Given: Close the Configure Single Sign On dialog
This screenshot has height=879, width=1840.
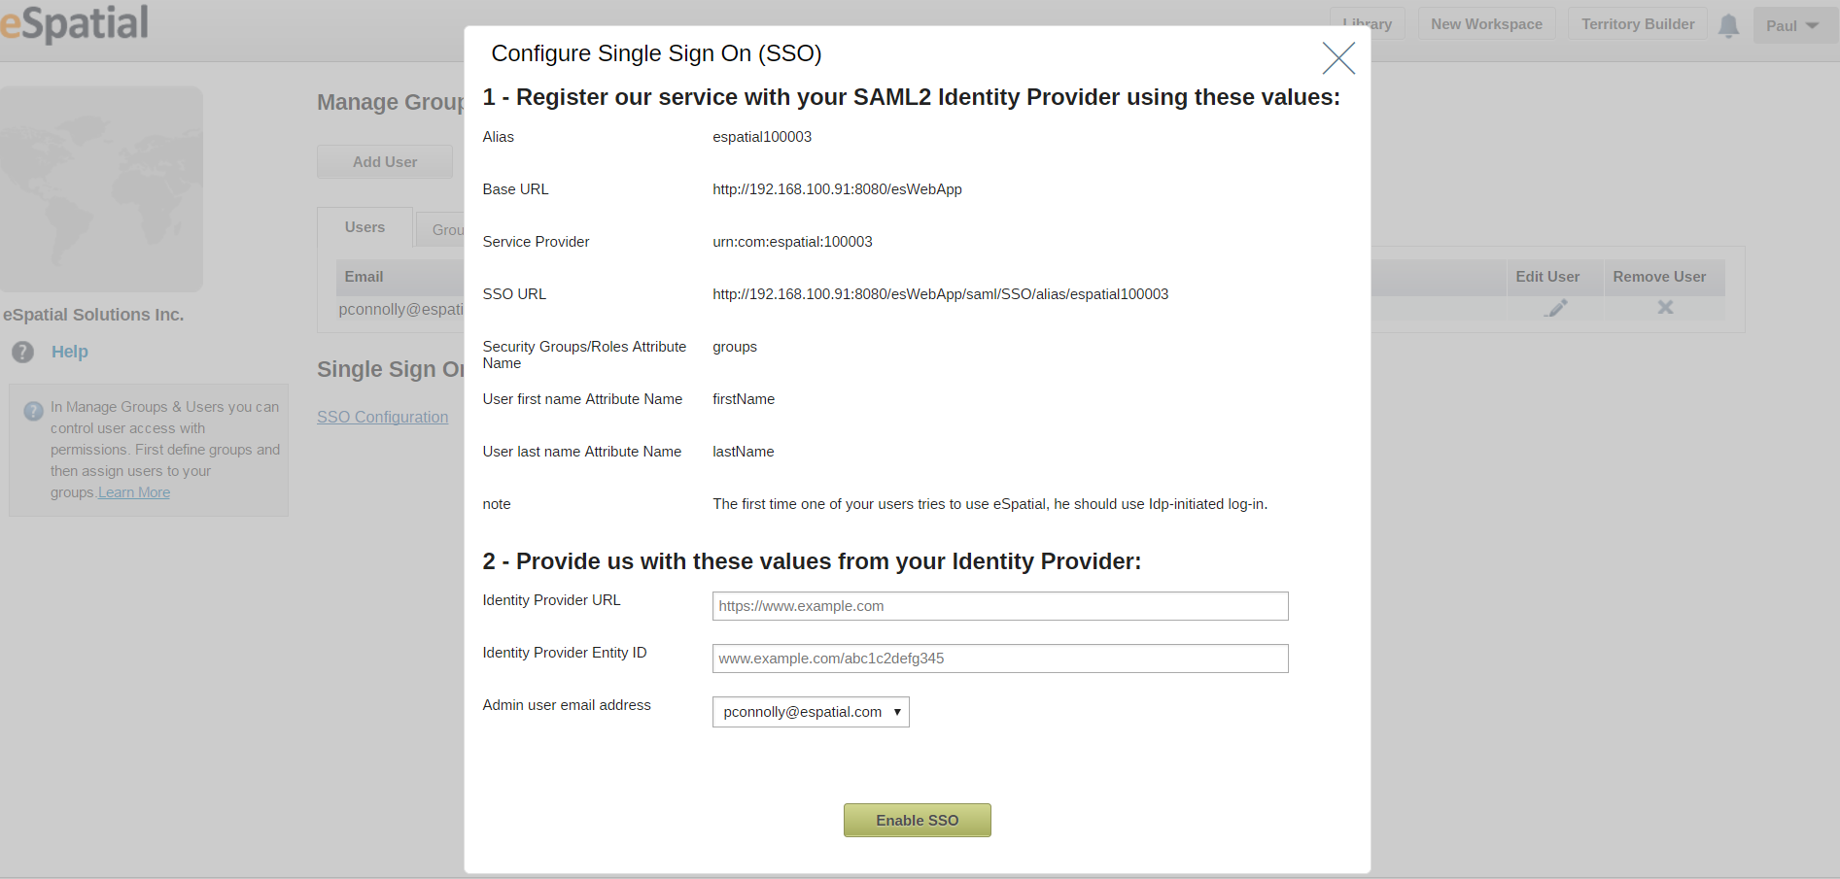Looking at the screenshot, I should [1338, 58].
